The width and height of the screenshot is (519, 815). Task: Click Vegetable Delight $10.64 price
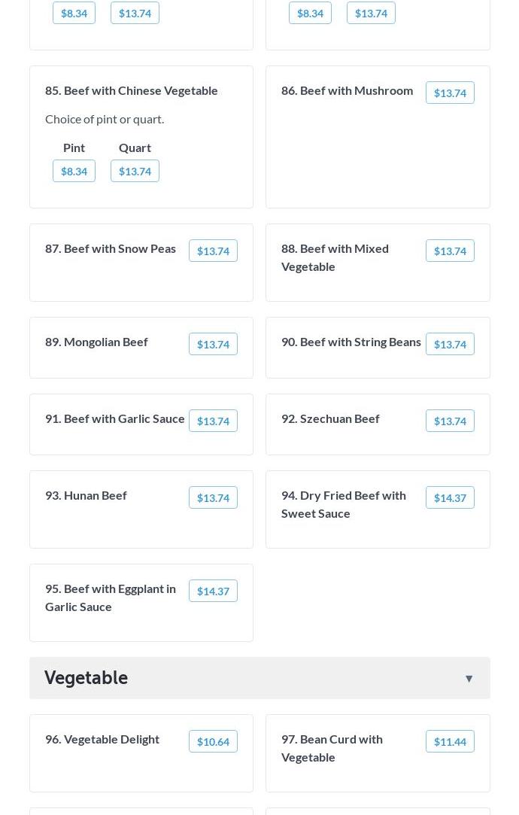click(213, 742)
